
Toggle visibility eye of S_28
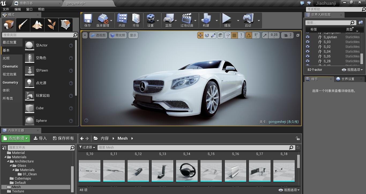point(308,61)
